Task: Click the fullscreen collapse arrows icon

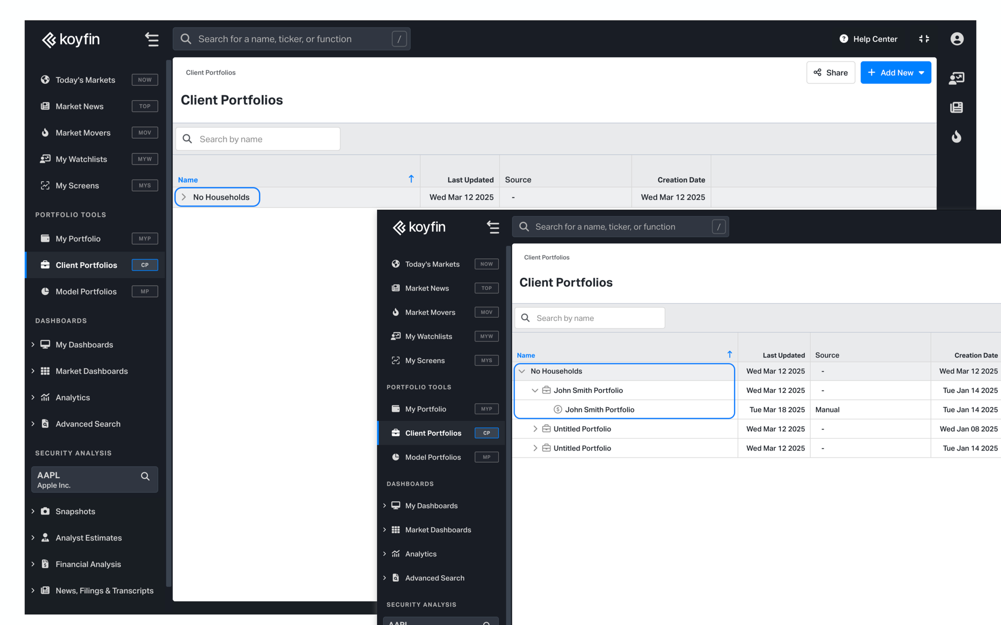Action: click(924, 39)
